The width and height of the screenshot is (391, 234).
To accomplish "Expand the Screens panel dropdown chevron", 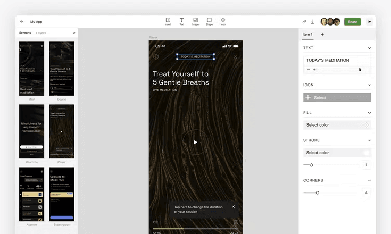I will point(74,33).
